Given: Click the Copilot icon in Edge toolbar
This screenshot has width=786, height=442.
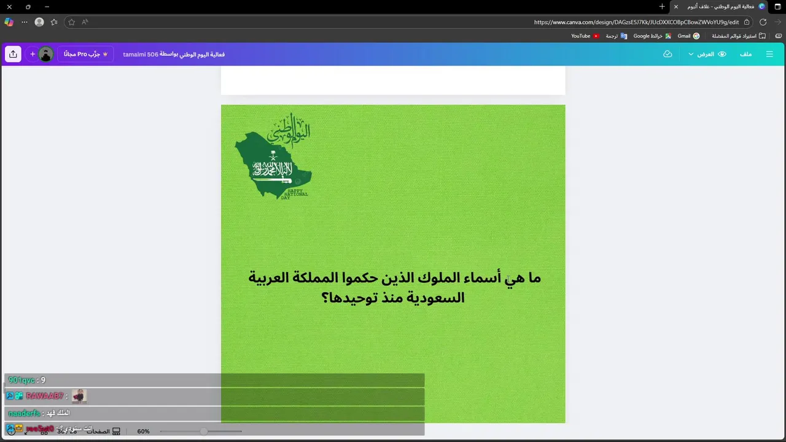Looking at the screenshot, I should 9,22.
